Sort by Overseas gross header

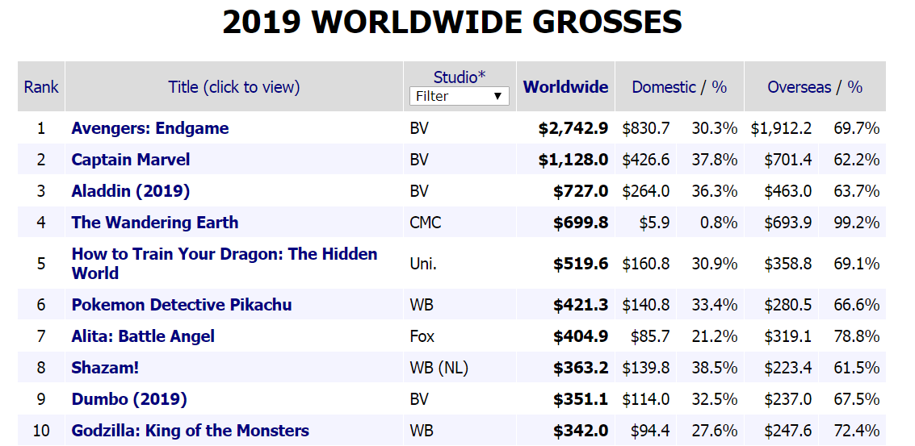pyautogui.click(x=799, y=87)
